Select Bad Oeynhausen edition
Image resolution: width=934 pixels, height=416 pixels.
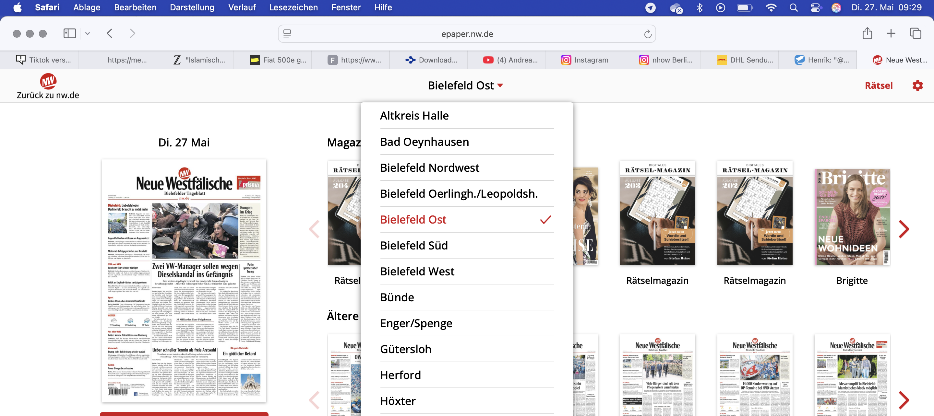467,142
